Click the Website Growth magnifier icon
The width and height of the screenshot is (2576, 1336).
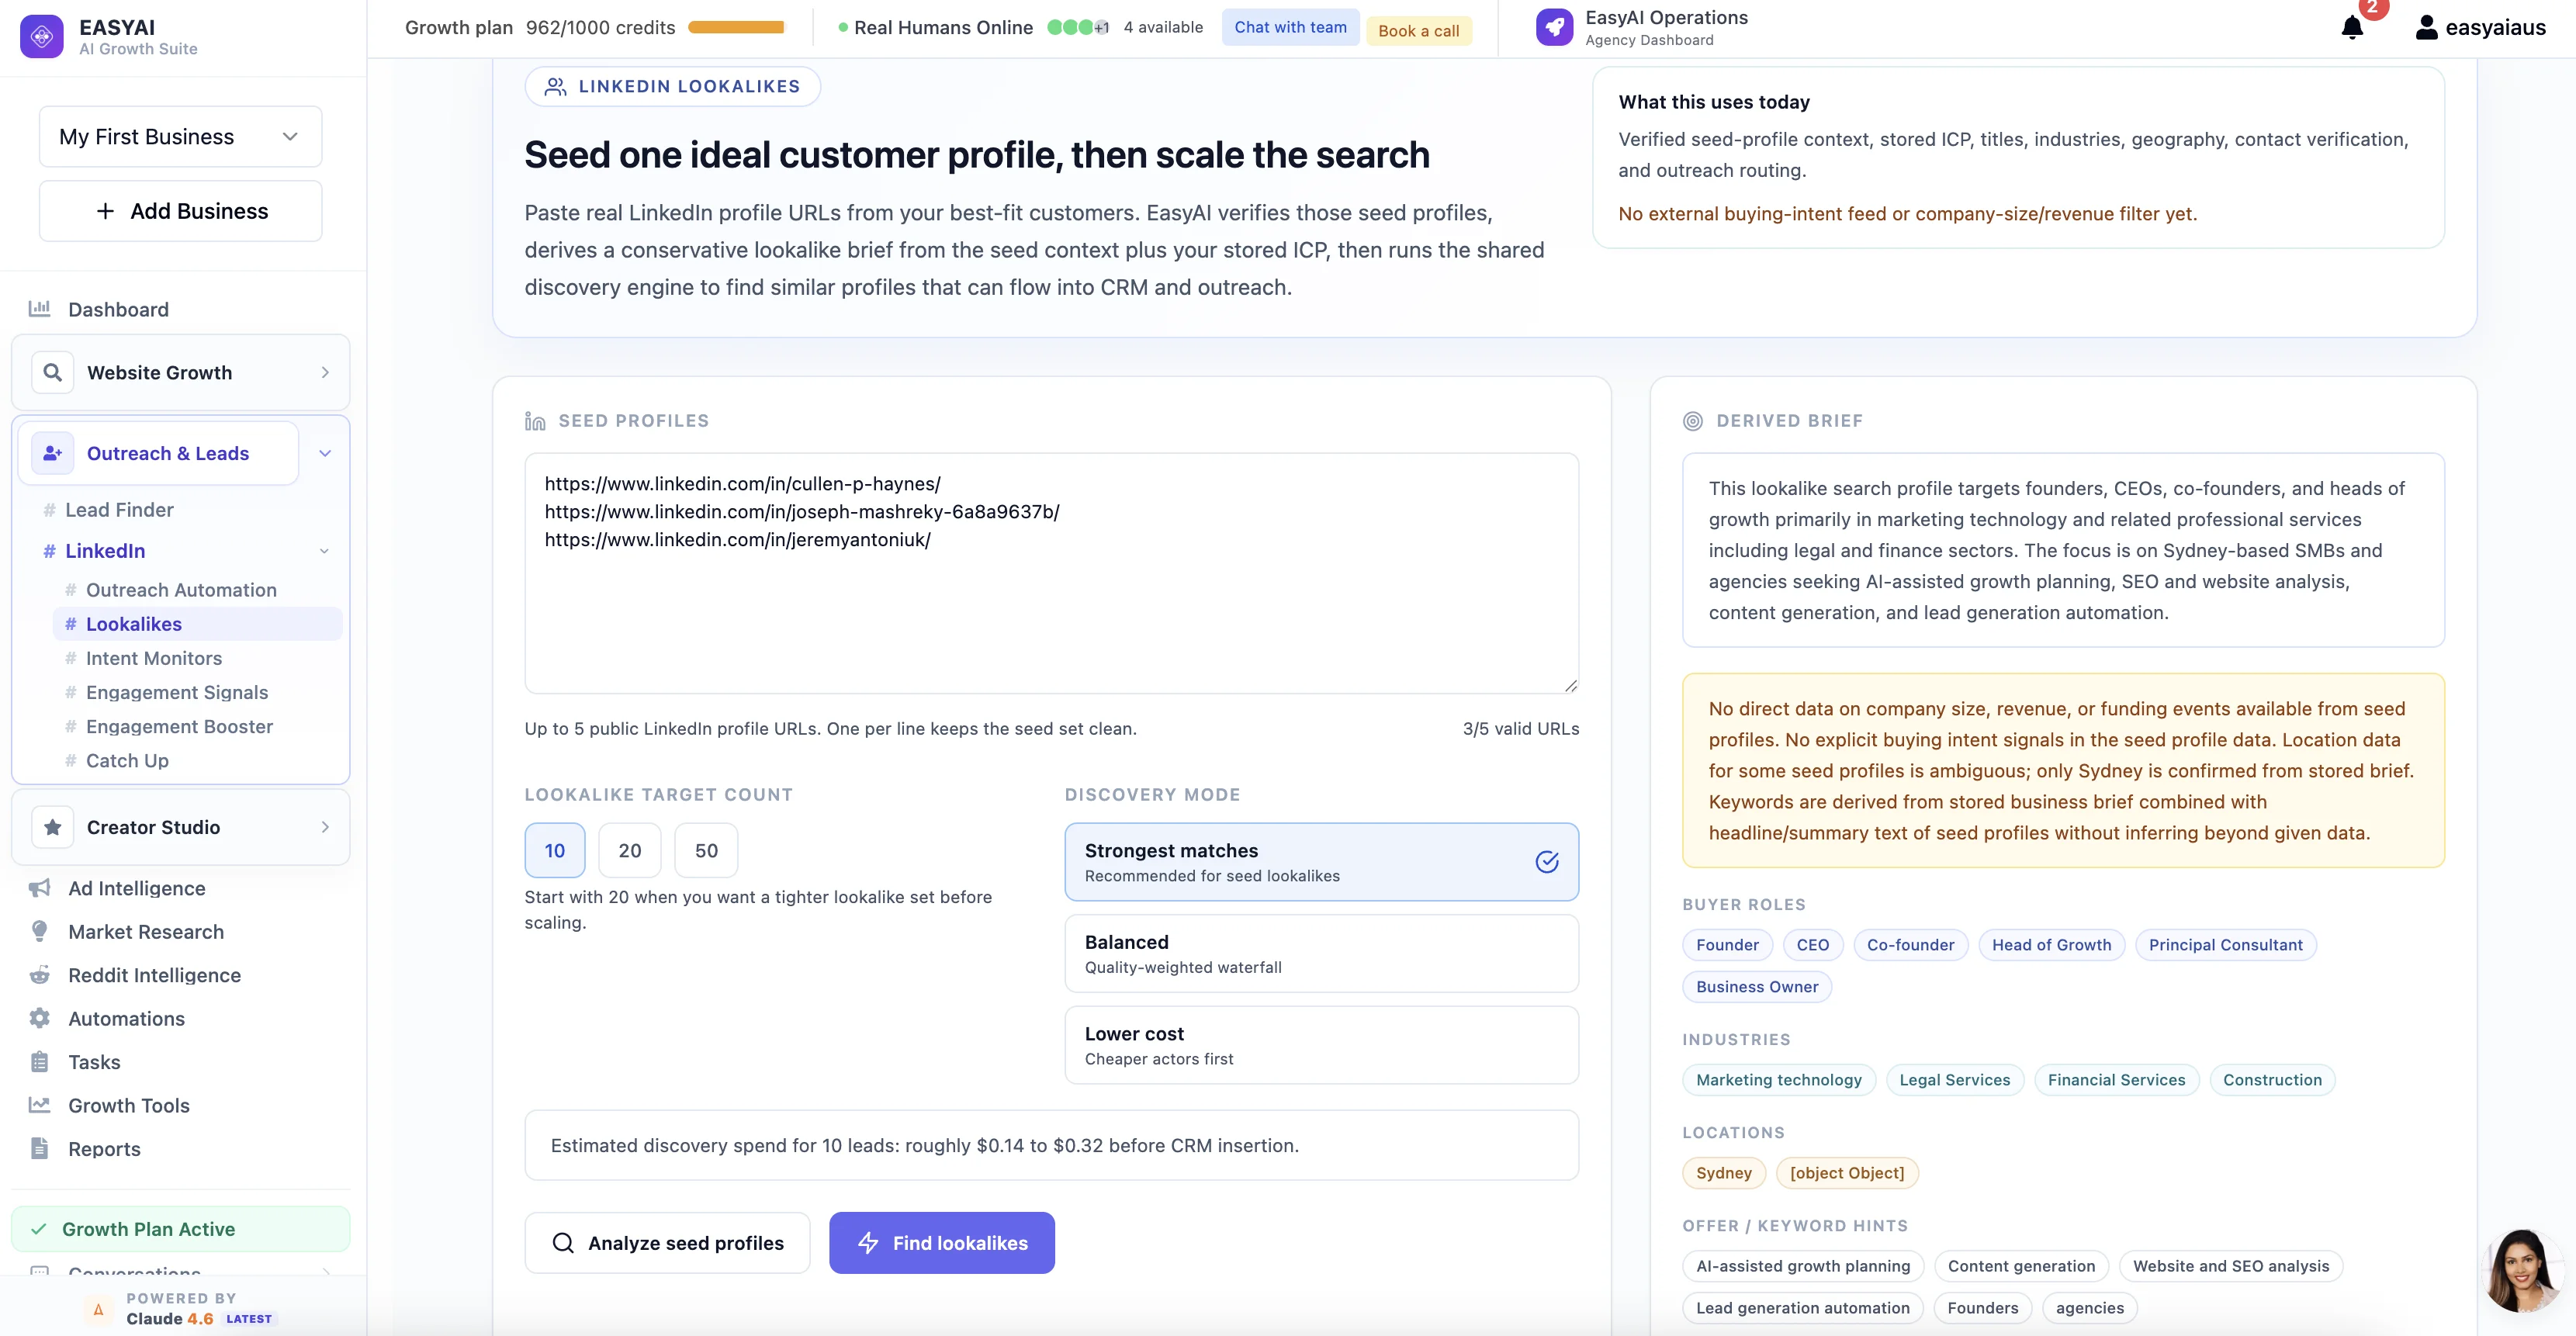click(x=53, y=372)
